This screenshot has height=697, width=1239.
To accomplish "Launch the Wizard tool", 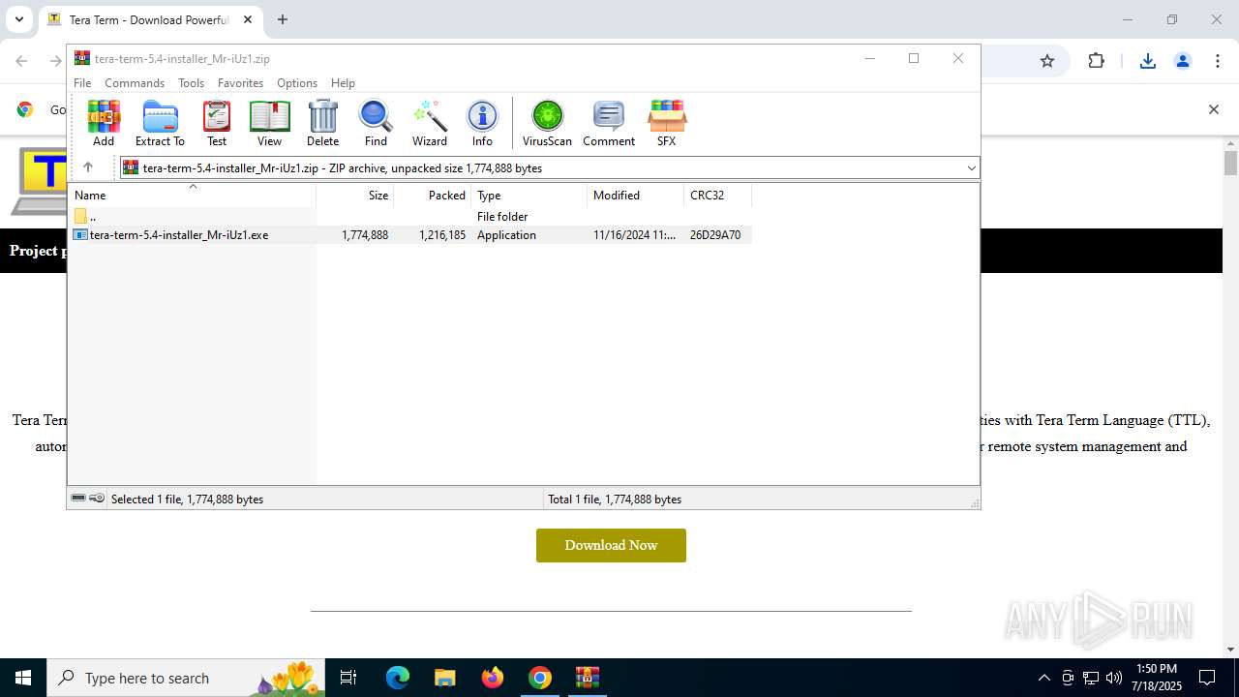I will 430,123.
